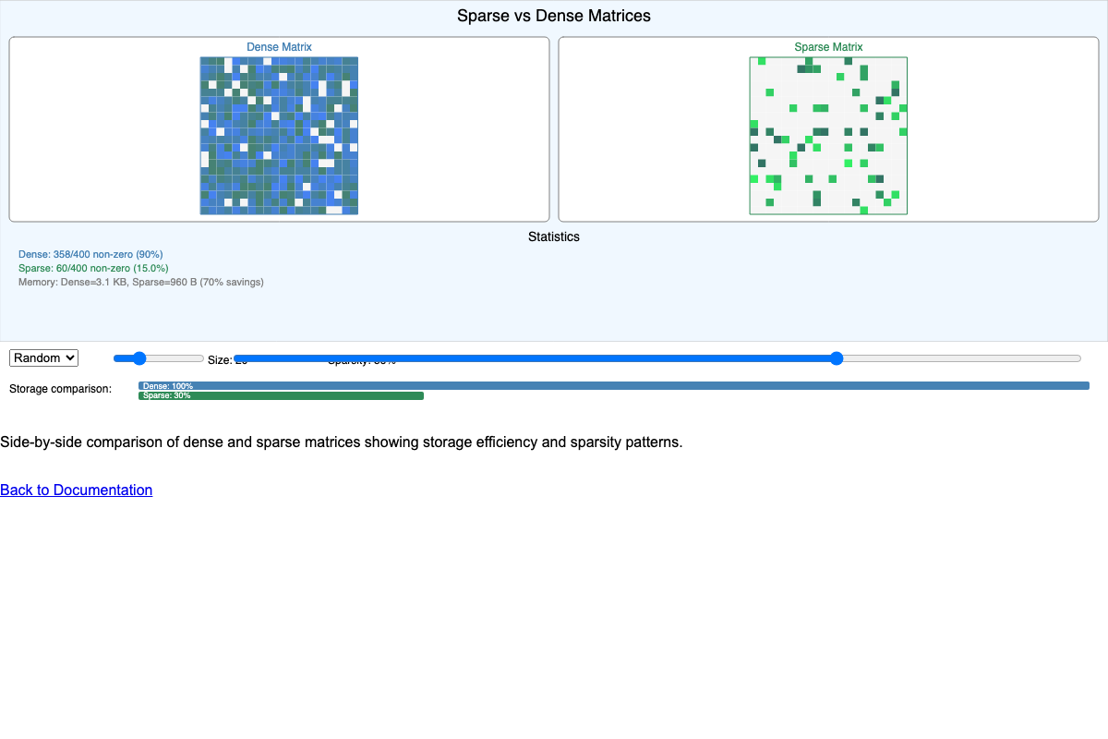Click the Size slider handle
Screen dimensions: 1108x739
coord(139,358)
